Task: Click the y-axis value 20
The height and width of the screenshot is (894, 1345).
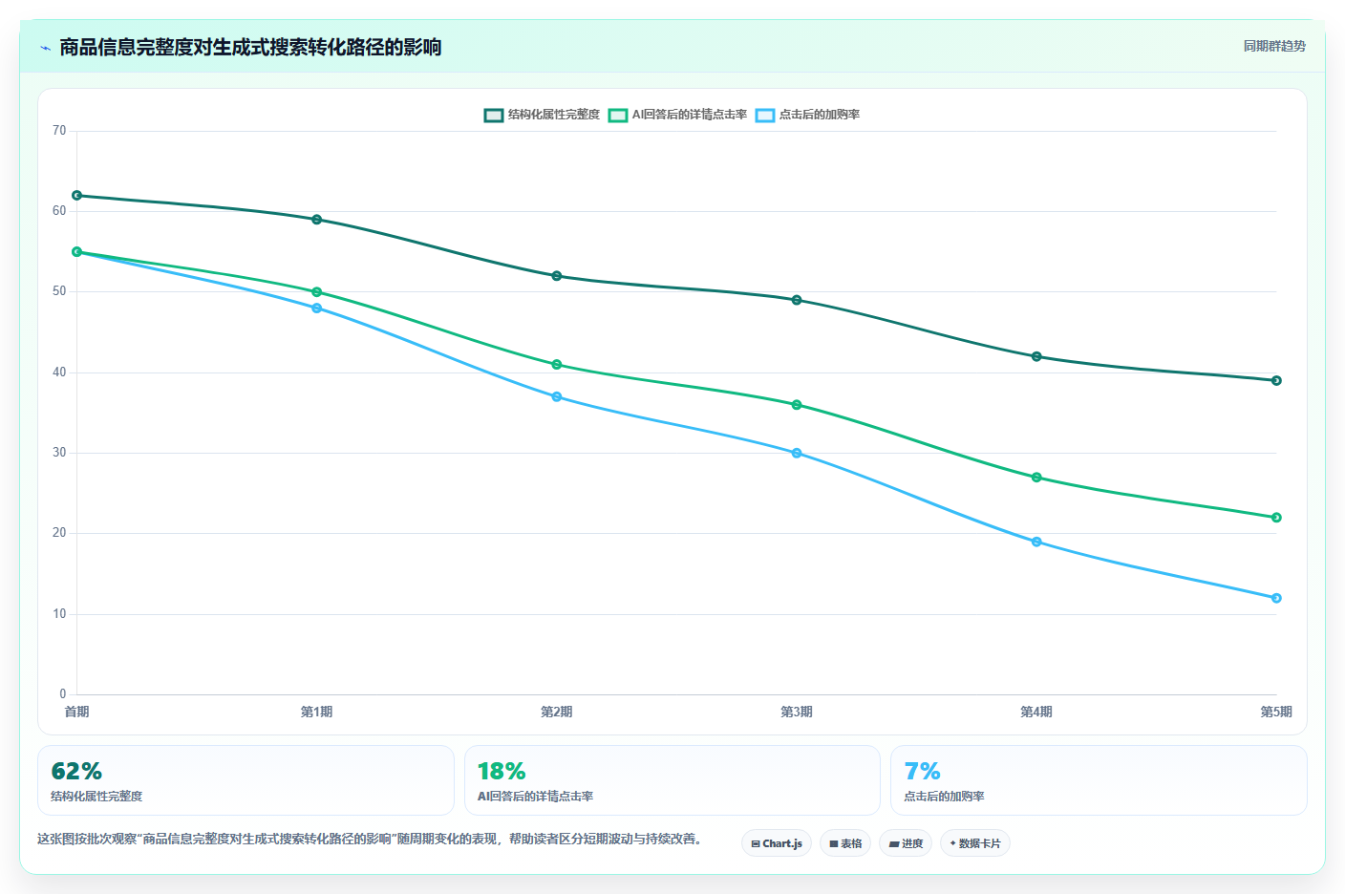Action: [59, 533]
